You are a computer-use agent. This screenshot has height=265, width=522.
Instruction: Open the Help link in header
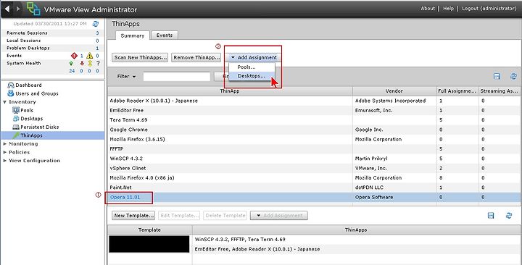[x=448, y=9]
